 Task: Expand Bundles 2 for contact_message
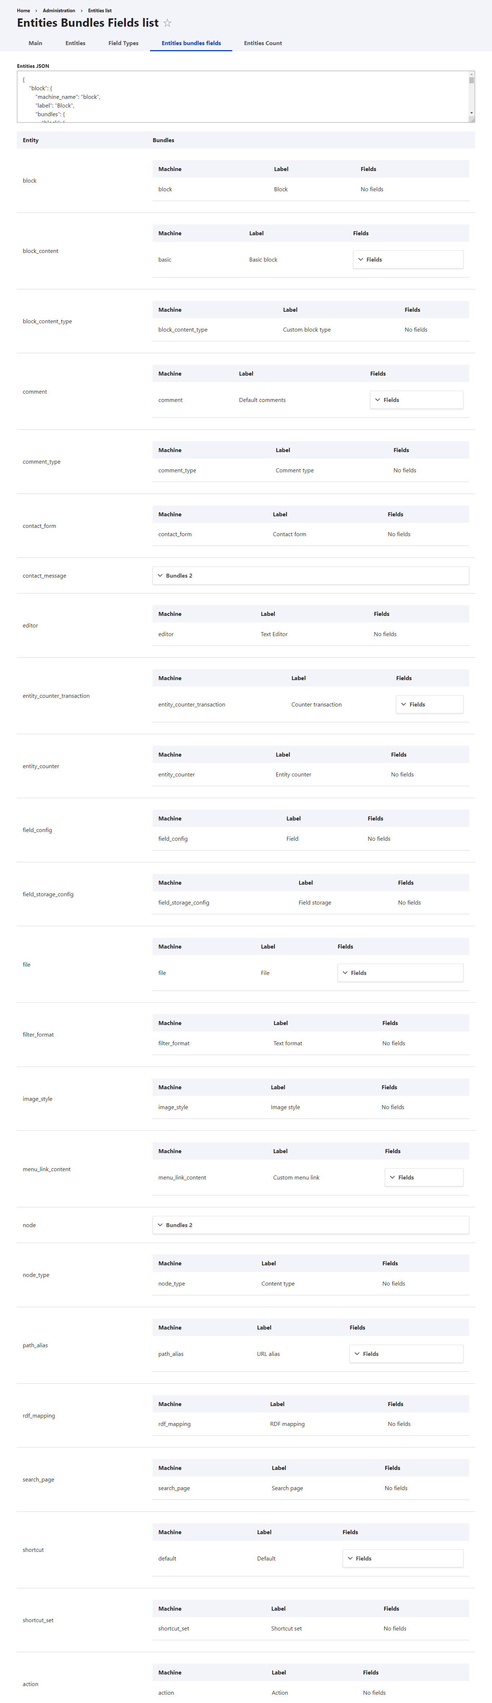(311, 576)
